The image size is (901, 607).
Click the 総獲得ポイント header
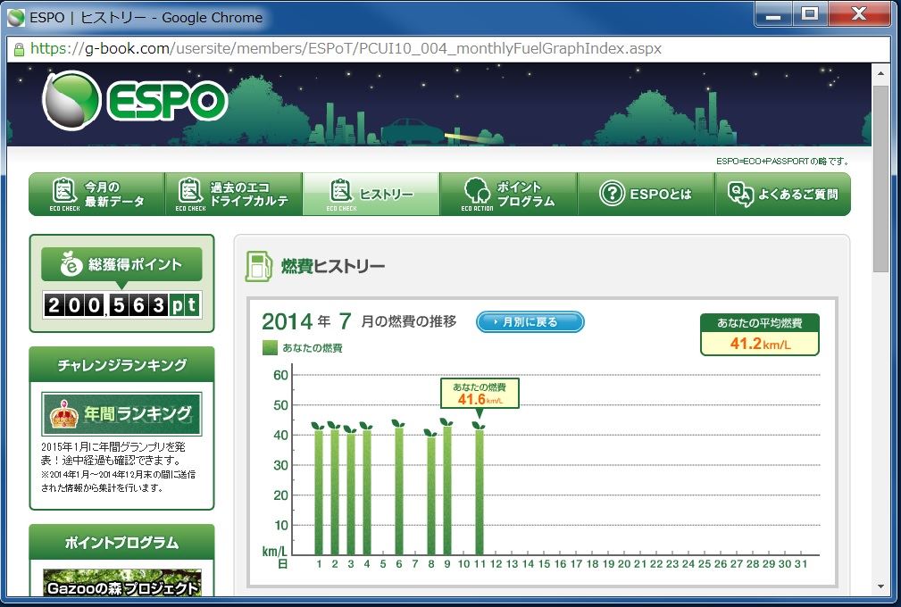[x=121, y=264]
